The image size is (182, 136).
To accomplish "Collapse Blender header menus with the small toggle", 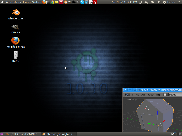I will coord(132,95).
